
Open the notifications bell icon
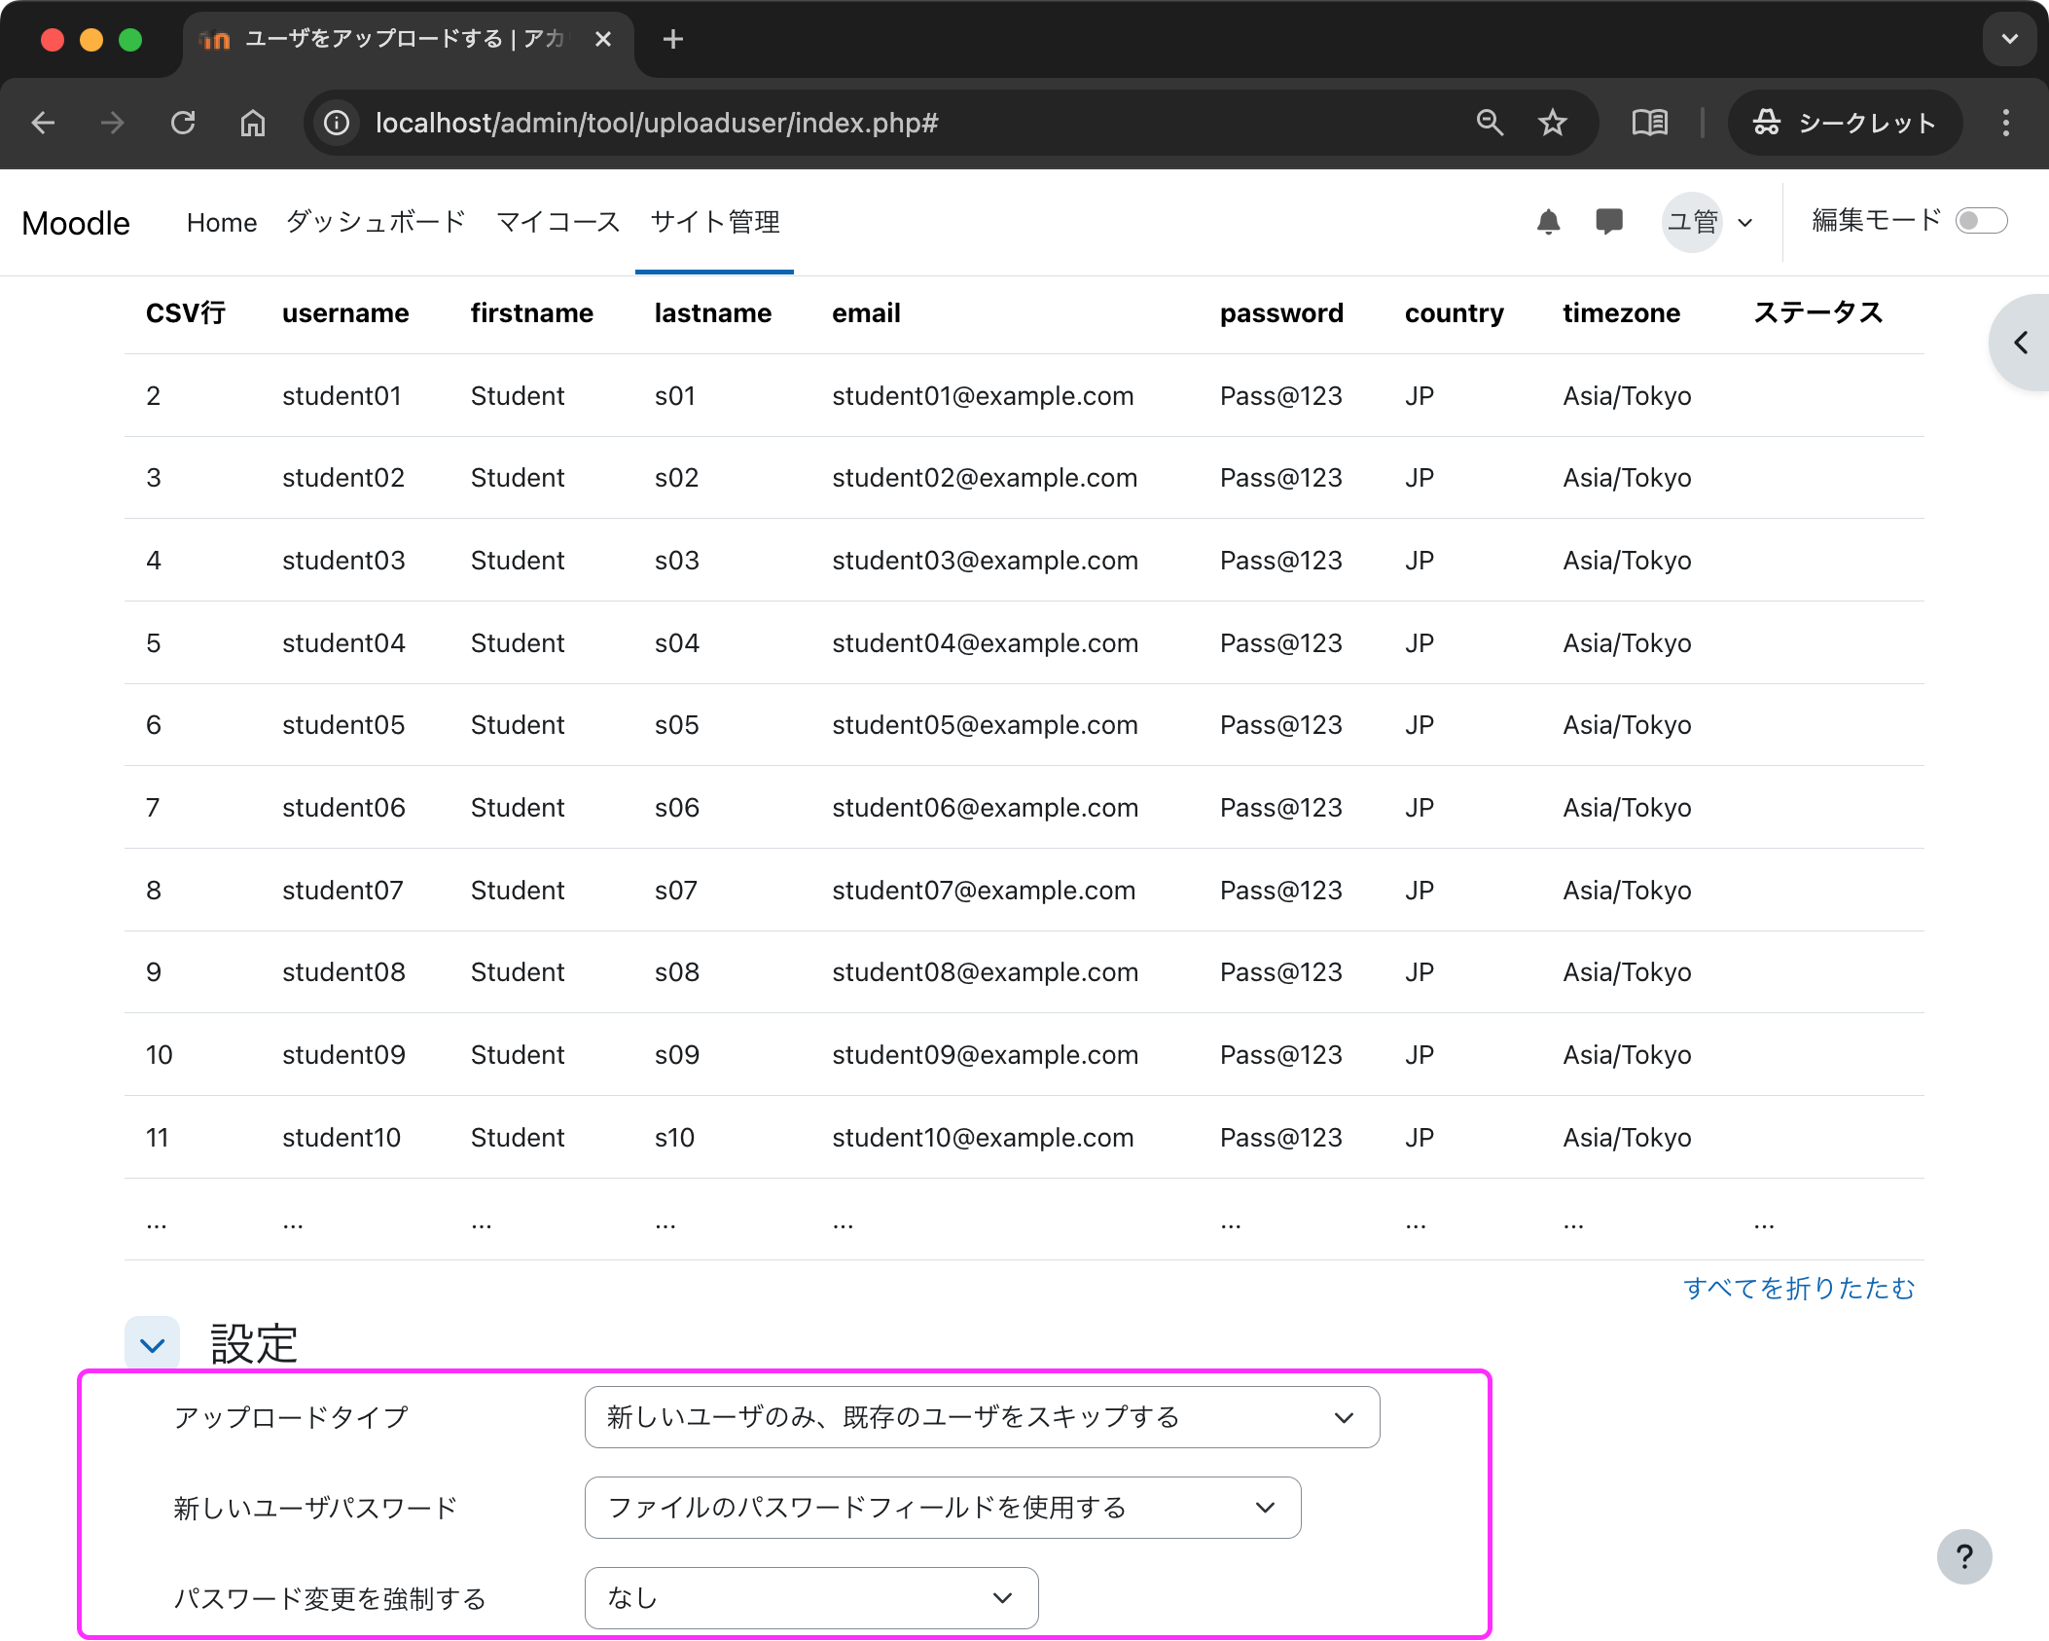pyautogui.click(x=1548, y=222)
